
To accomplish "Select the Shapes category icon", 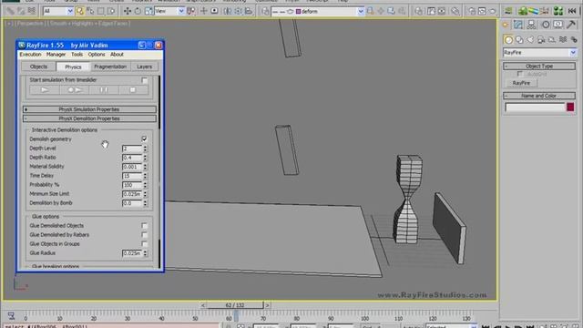I will coord(519,39).
